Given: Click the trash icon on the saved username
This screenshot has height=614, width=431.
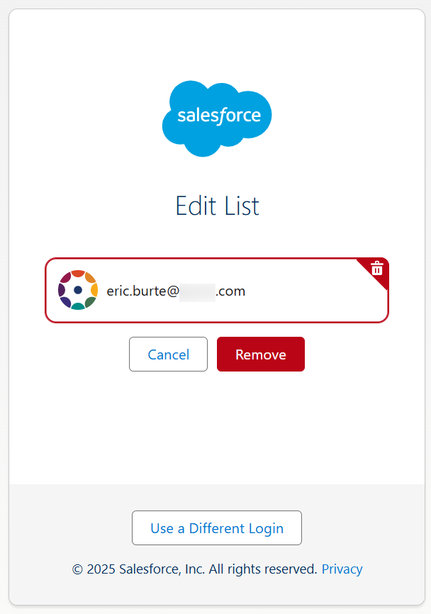Looking at the screenshot, I should (x=376, y=269).
